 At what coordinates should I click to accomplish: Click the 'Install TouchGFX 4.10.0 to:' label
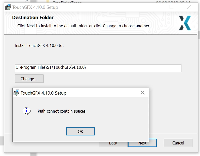click(x=39, y=45)
